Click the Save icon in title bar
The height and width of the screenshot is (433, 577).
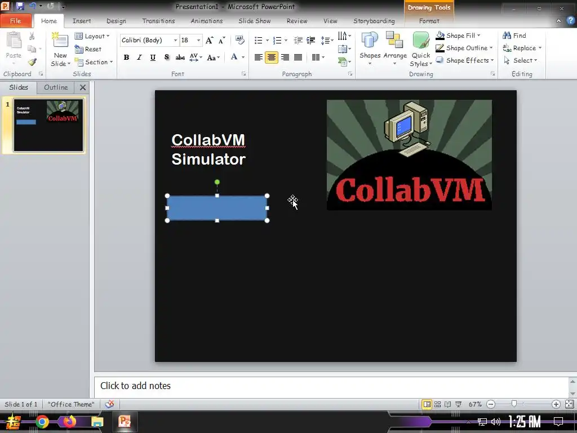(x=20, y=6)
